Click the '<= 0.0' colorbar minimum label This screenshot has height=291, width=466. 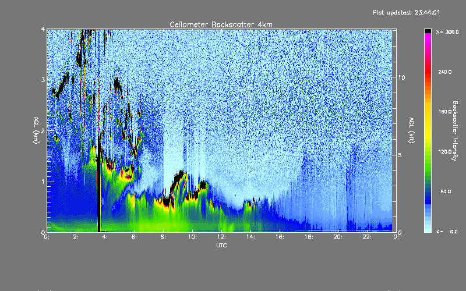tap(447, 232)
